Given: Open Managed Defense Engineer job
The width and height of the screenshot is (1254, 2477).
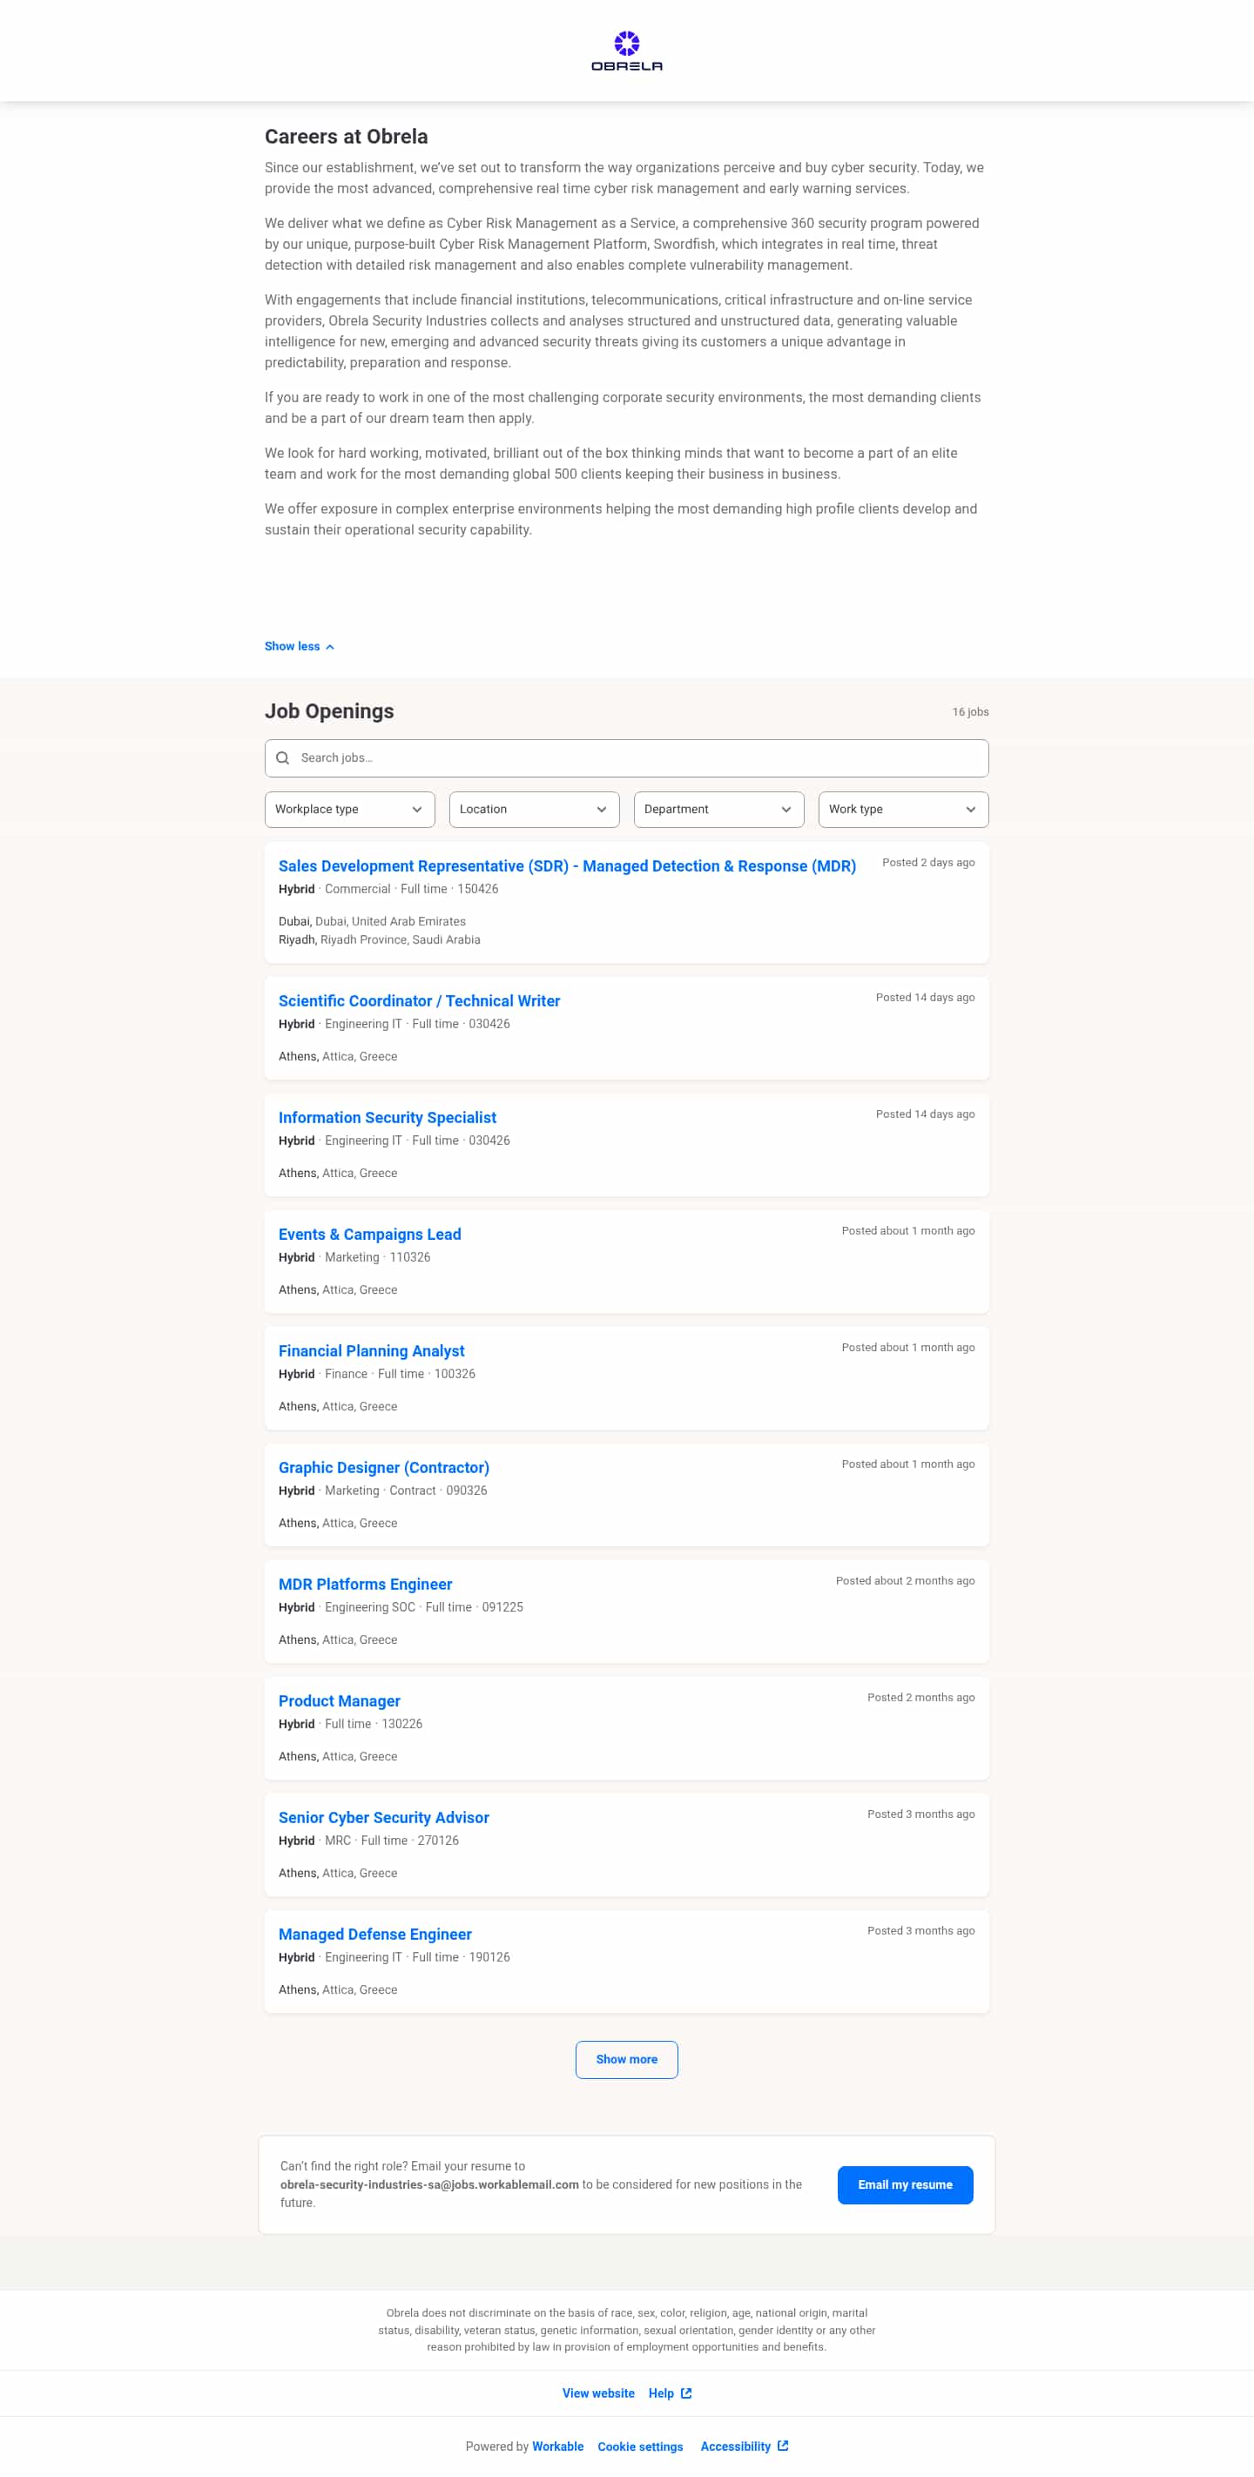Looking at the screenshot, I should [x=374, y=1935].
